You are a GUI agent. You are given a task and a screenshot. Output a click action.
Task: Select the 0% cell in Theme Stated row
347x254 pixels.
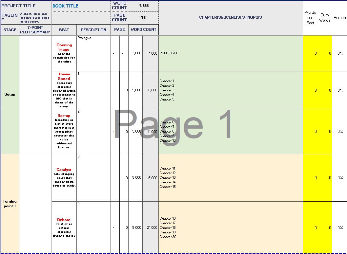340,90
